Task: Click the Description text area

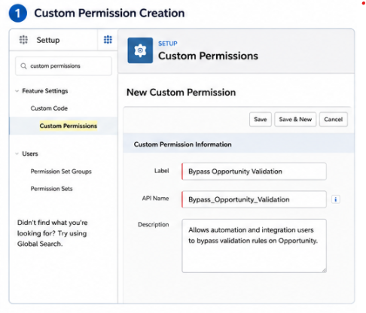Action: click(254, 246)
